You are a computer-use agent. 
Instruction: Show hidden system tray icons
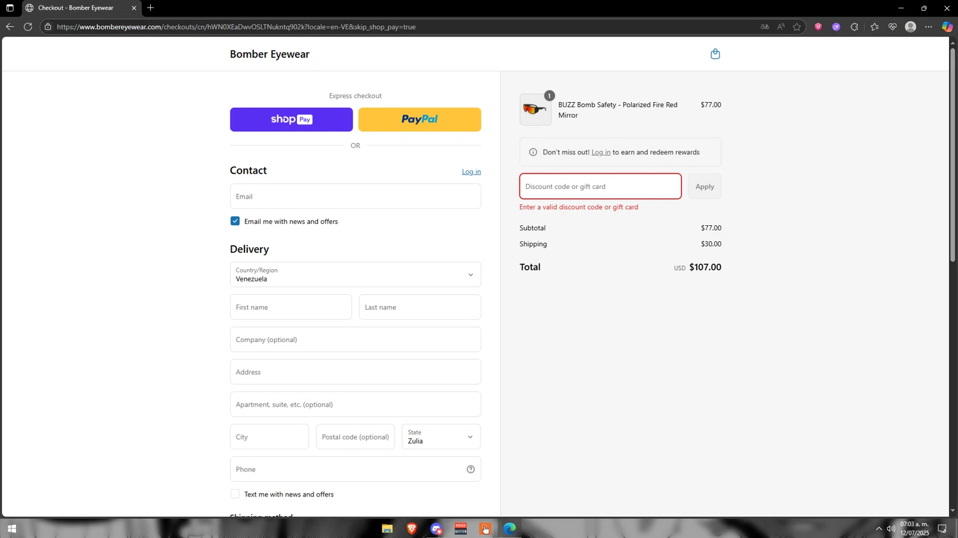(x=879, y=529)
